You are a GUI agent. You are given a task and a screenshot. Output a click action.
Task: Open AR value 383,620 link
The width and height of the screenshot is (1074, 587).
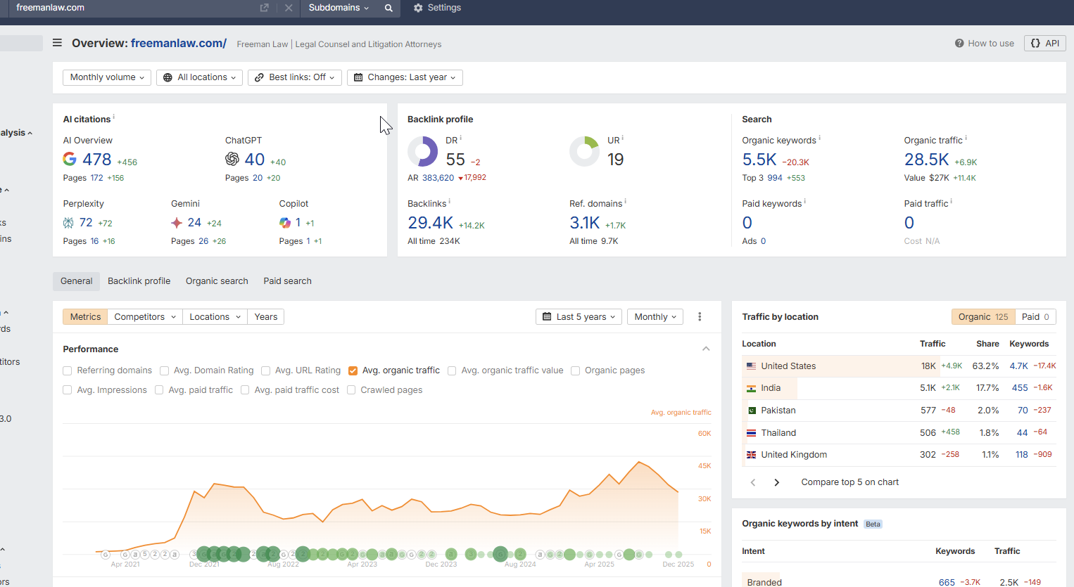point(438,178)
